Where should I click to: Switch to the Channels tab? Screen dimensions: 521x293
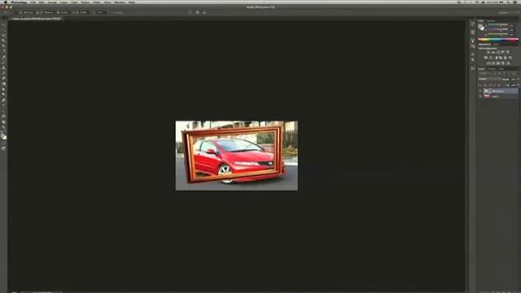pyautogui.click(x=492, y=68)
